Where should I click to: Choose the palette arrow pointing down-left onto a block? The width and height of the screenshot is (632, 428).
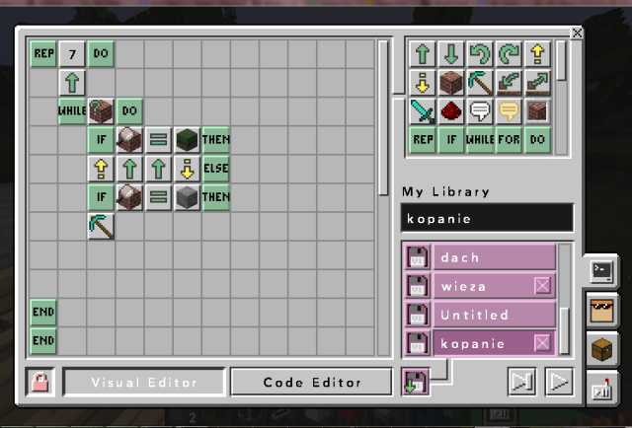pos(509,83)
